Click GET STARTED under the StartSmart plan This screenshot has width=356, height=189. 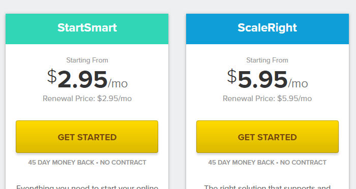click(x=87, y=137)
